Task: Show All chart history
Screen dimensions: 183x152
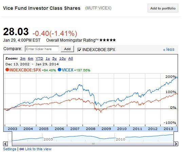Action: click(x=71, y=59)
